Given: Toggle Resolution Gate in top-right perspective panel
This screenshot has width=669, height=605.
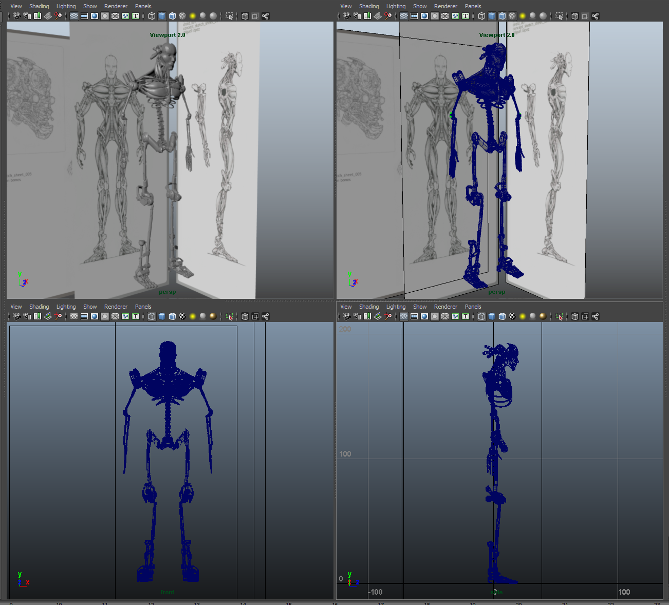Looking at the screenshot, I should [424, 16].
